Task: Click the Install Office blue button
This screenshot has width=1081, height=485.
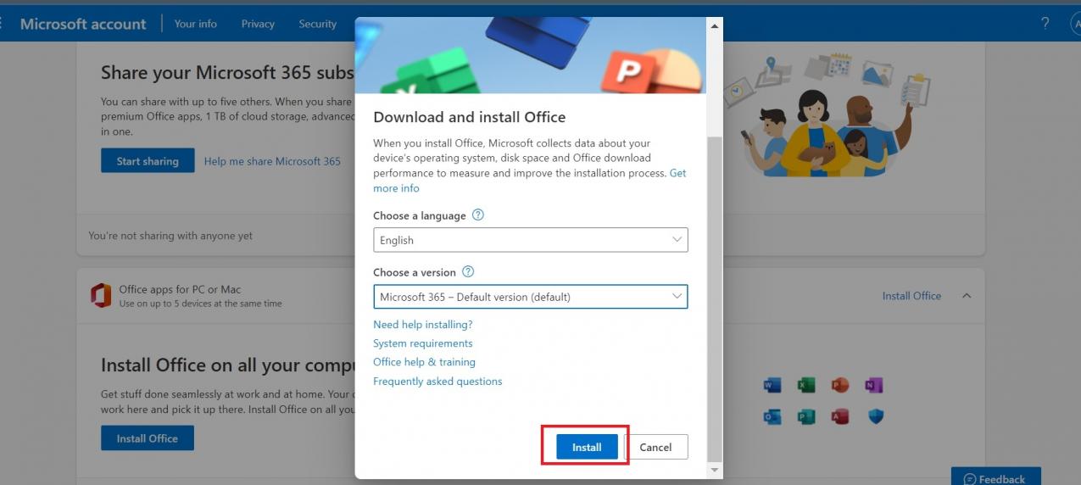Action: (x=148, y=438)
